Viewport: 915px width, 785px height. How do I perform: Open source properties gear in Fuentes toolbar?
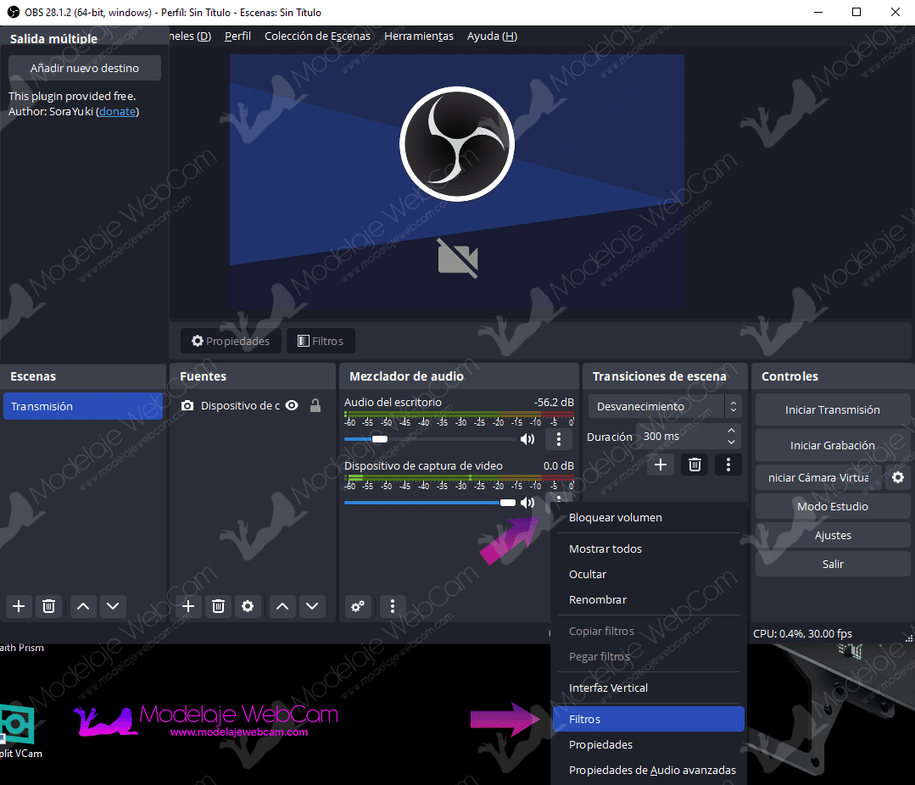[248, 606]
